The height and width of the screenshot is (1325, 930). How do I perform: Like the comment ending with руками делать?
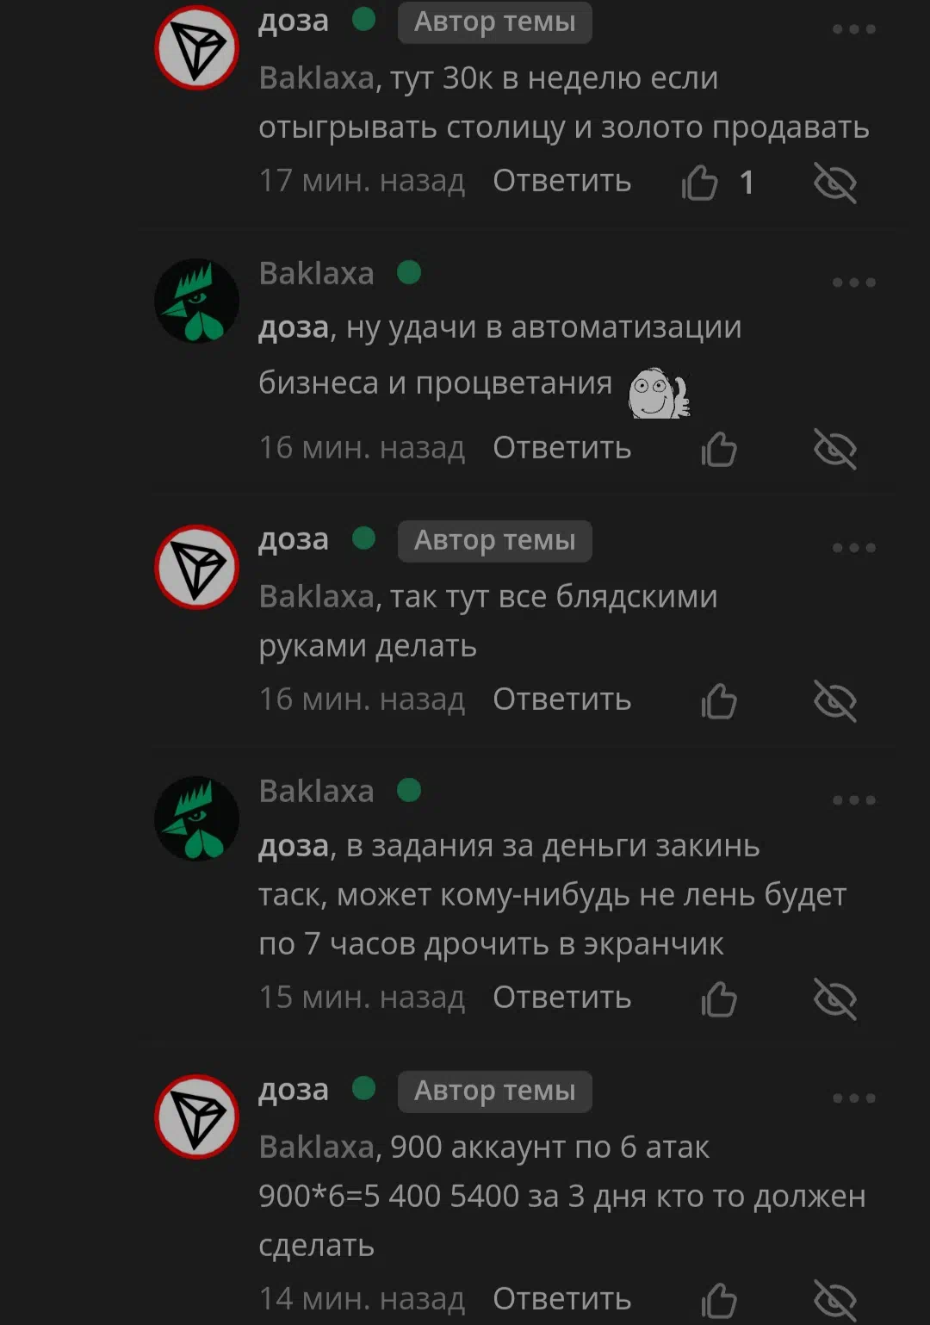click(719, 700)
